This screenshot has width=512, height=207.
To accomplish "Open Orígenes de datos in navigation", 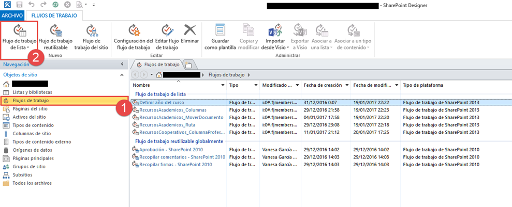I will (x=32, y=150).
